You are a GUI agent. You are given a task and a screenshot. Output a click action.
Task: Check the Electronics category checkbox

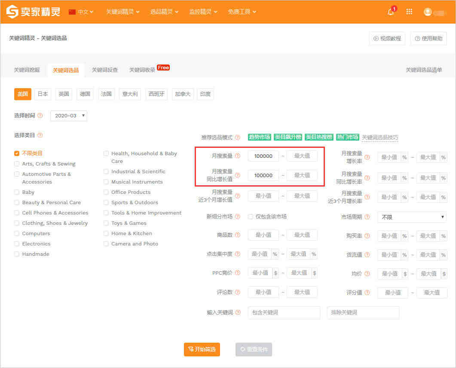[17, 244]
